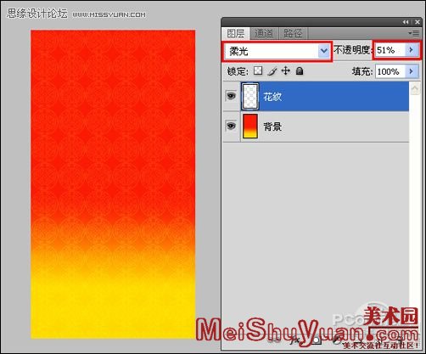Click the layers list scroll up arrow
Image resolution: width=426 pixels, height=354 pixels.
tap(415, 88)
